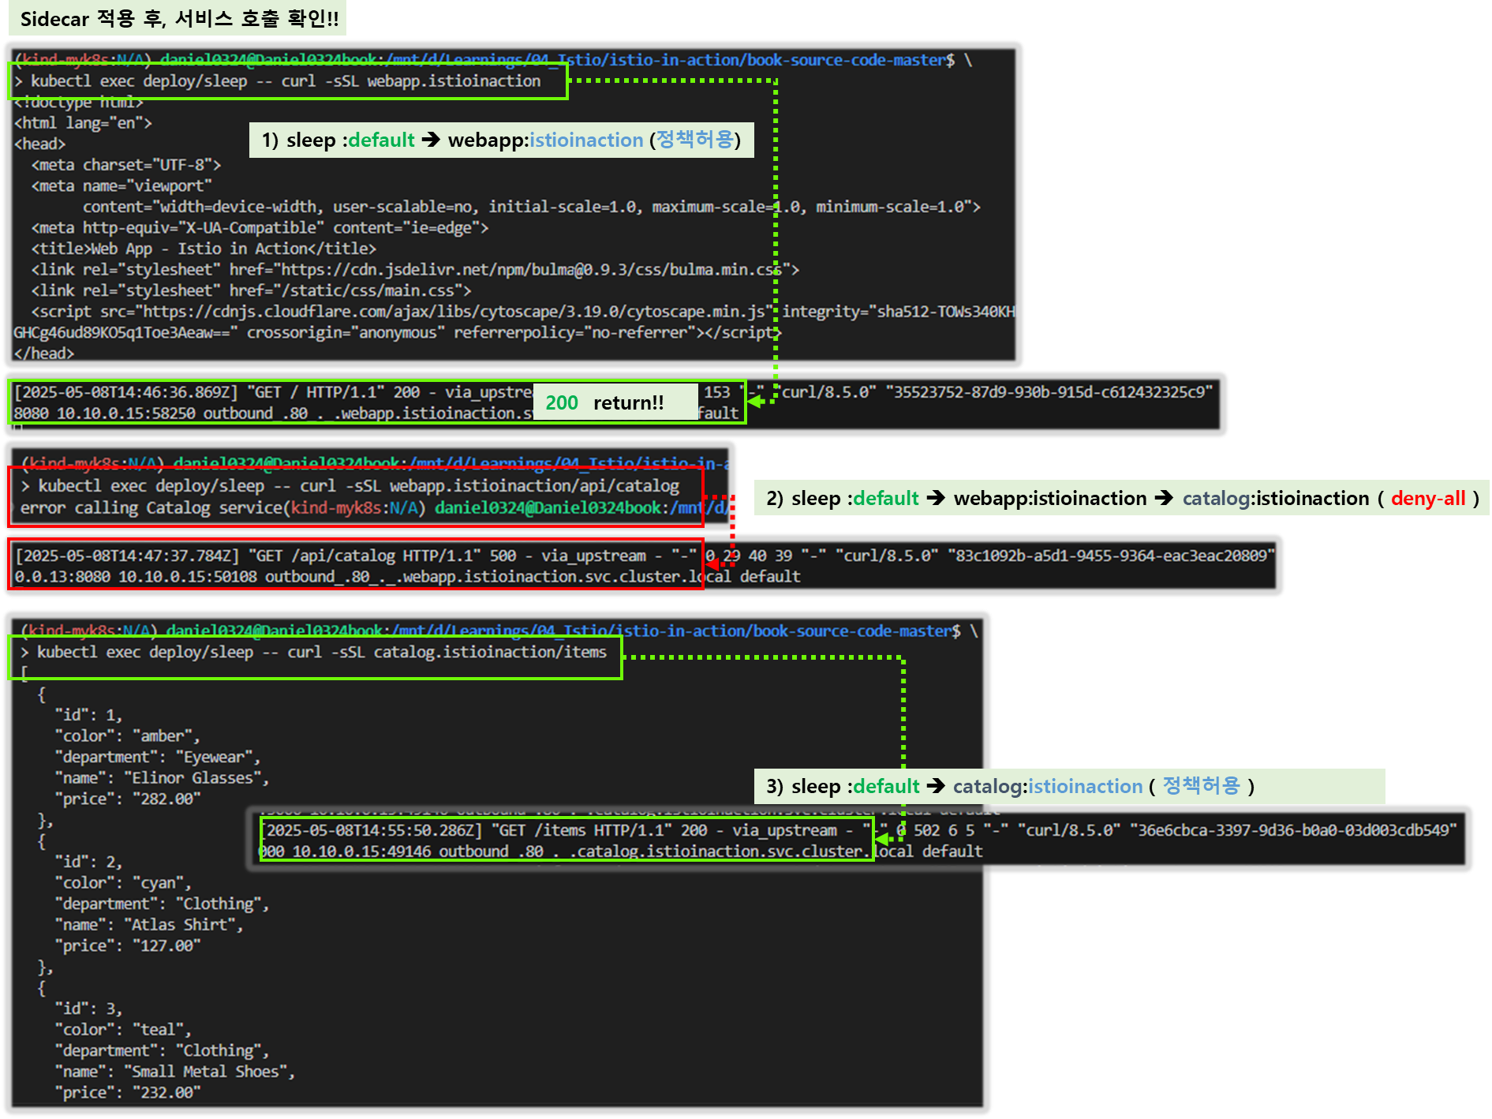The image size is (1492, 1119).
Task: Click the log timestamp '2025-05-08T14:46:36.869Z'
Action: (125, 392)
